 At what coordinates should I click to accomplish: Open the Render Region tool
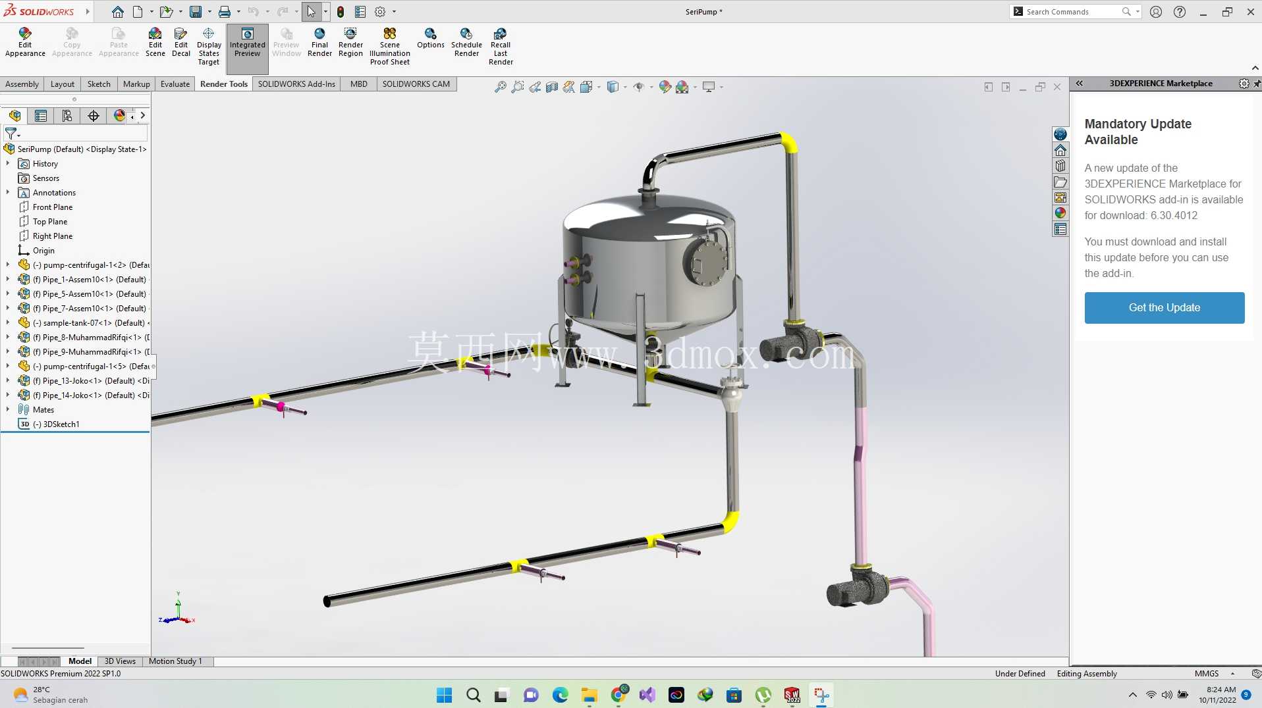click(350, 43)
